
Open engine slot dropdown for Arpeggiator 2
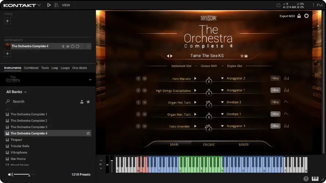pyautogui.click(x=222, y=78)
